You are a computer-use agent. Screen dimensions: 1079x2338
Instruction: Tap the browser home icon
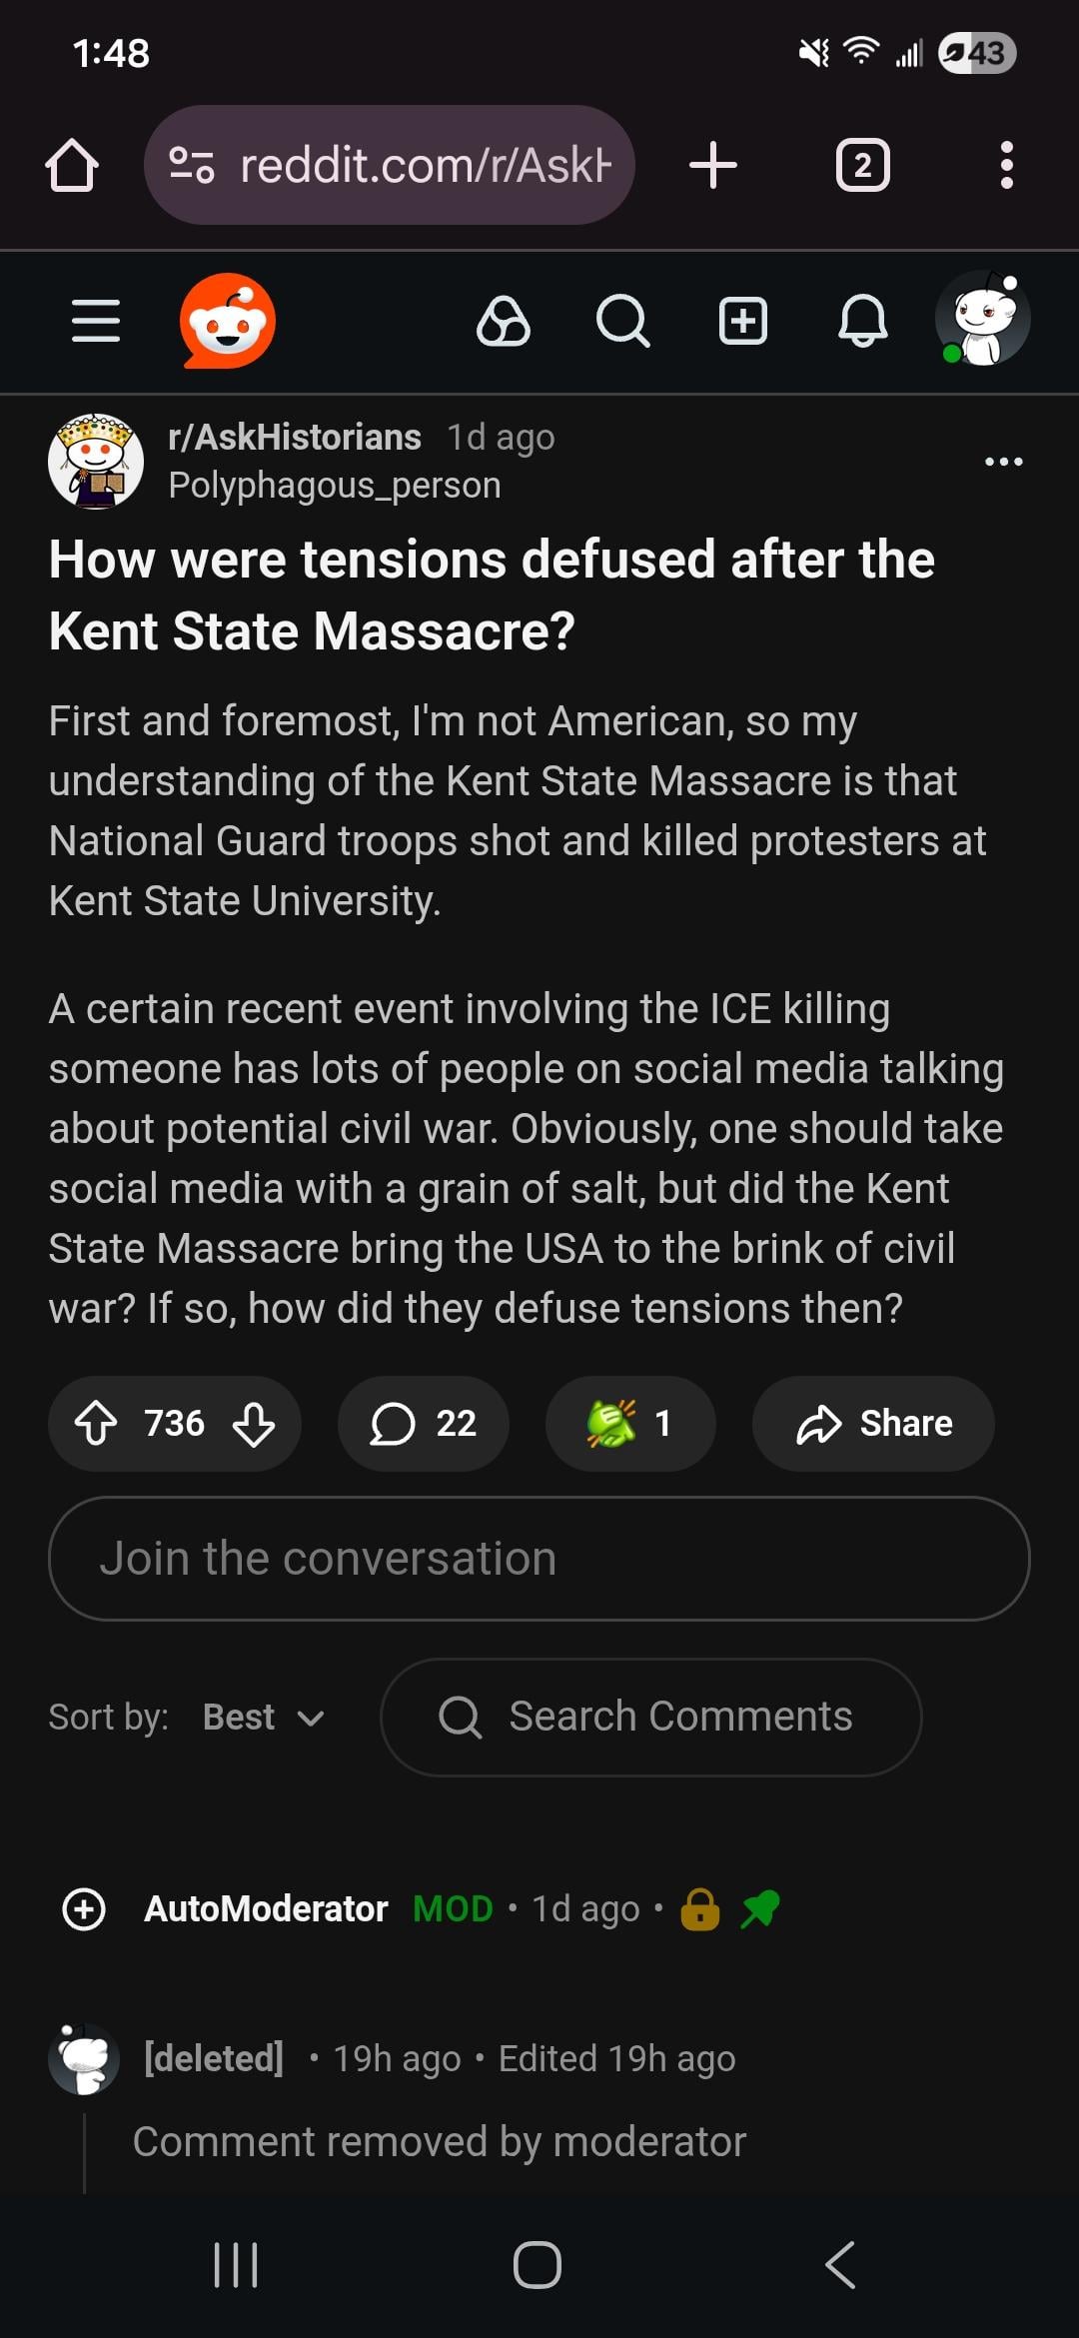coord(72,165)
